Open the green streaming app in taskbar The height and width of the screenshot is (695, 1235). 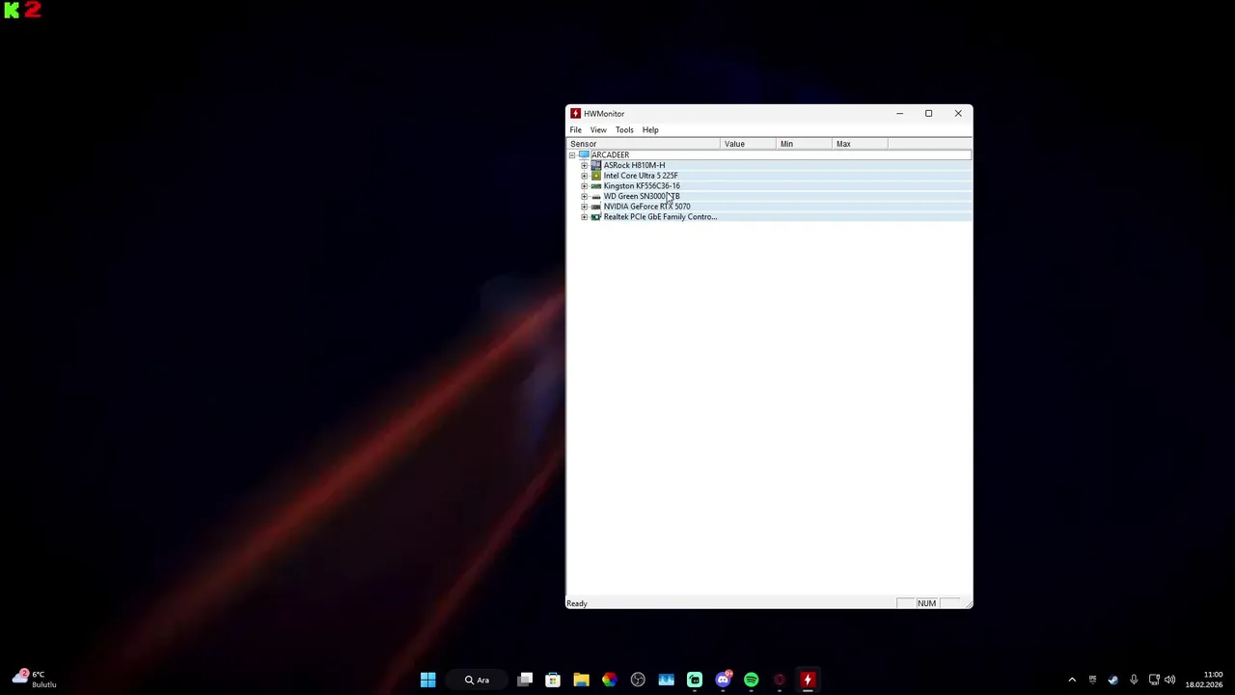tap(695, 680)
